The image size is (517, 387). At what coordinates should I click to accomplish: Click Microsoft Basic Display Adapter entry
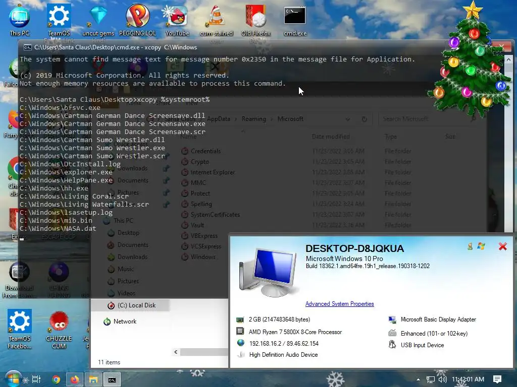[438, 319]
